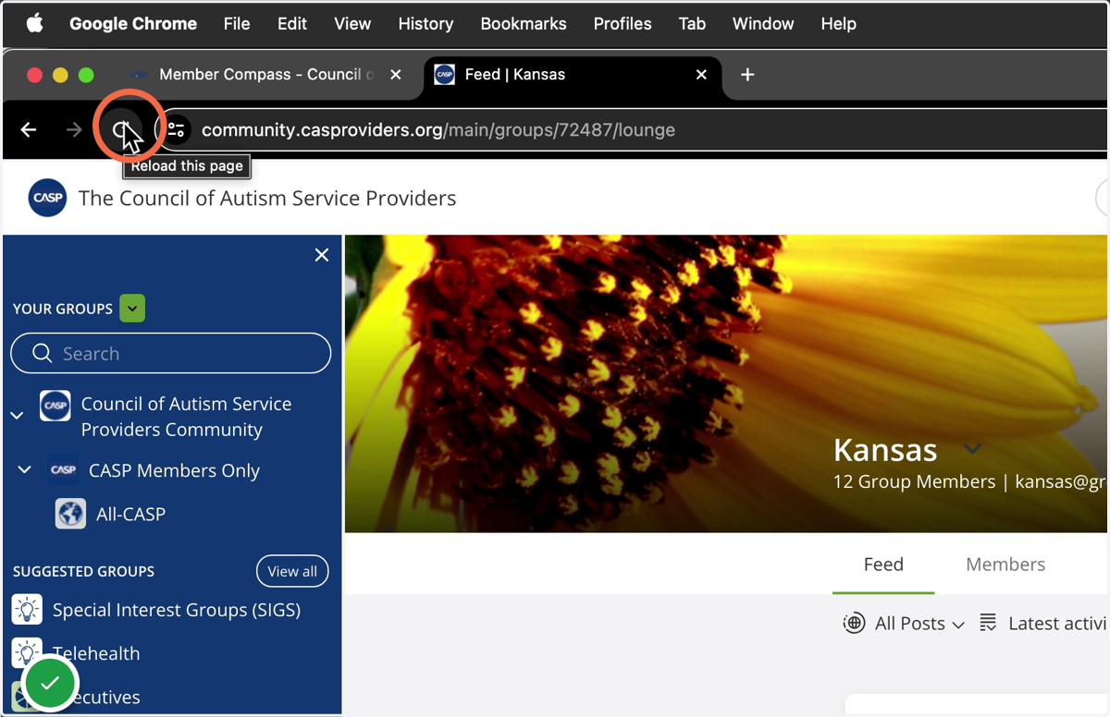
Task: Click the Special Interest Groups lightbulb icon
Action: tap(27, 610)
